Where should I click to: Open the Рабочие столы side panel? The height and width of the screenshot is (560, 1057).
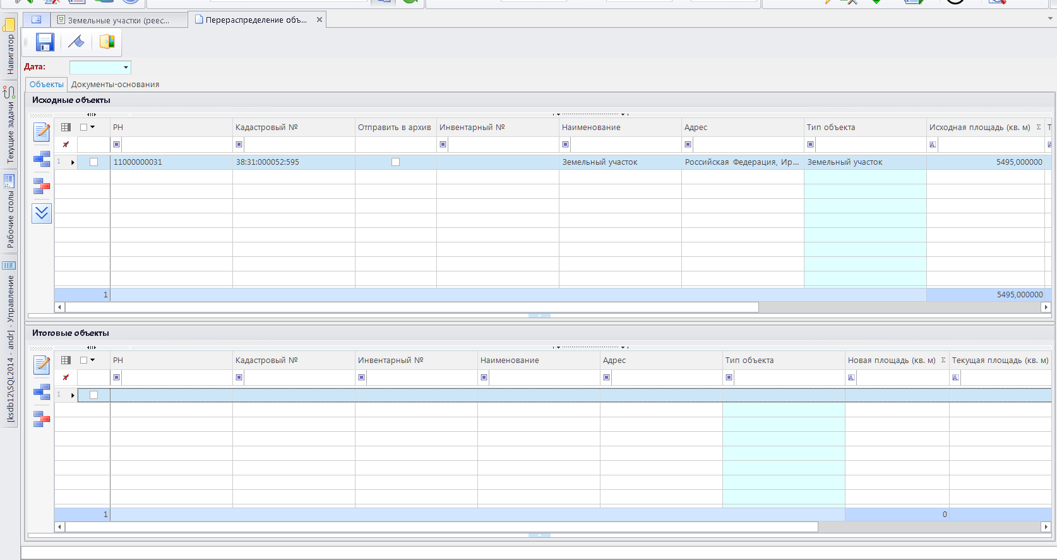point(9,212)
